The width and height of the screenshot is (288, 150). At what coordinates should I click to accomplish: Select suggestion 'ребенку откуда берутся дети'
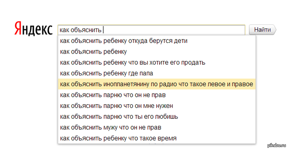[x=157, y=41]
